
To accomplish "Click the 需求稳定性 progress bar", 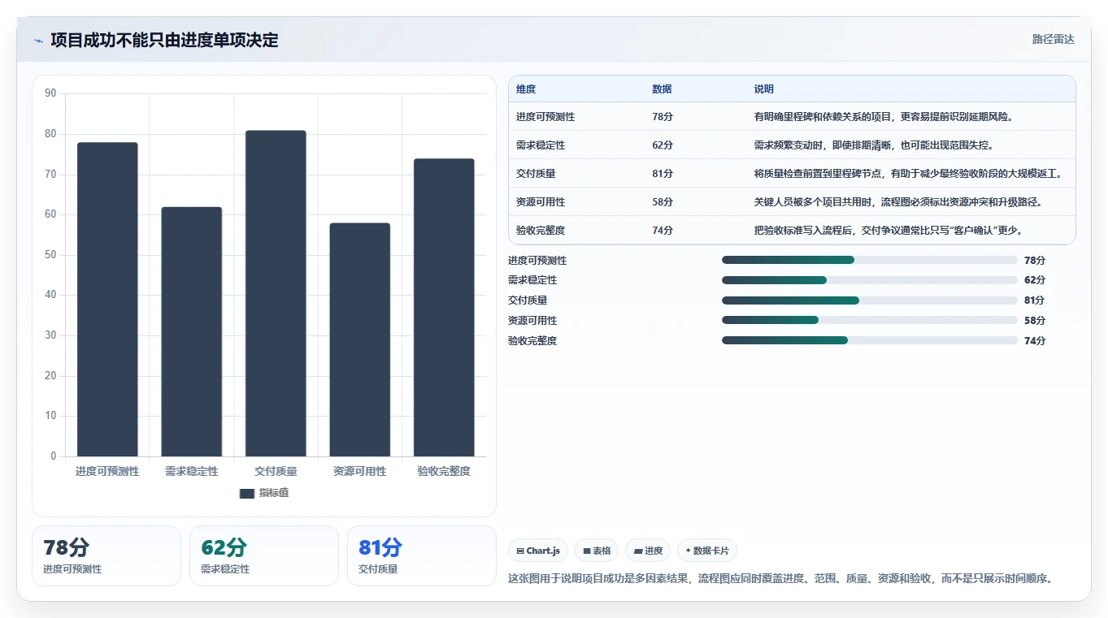I will pos(870,280).
